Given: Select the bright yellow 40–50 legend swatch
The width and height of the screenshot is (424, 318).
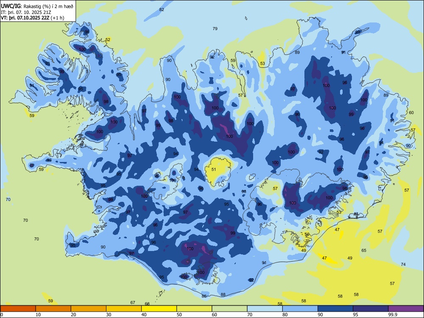Looking at the screenshot, I should (159, 309).
